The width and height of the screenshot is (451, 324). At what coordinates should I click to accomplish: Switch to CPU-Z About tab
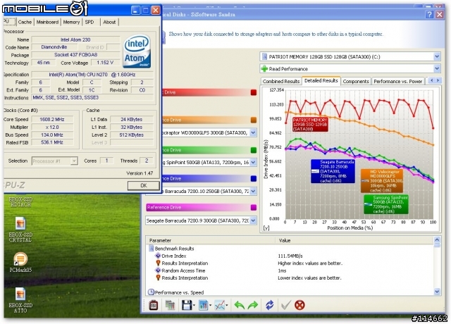109,22
